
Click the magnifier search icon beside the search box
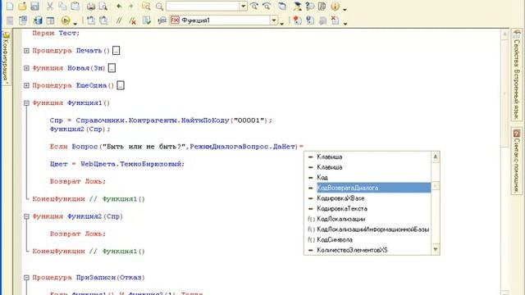coord(159,6)
